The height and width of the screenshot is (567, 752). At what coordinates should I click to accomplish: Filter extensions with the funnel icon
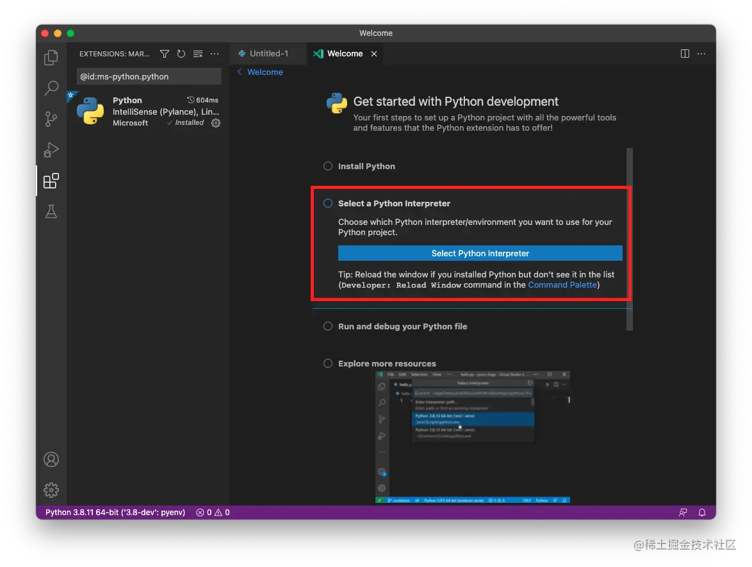pos(165,54)
